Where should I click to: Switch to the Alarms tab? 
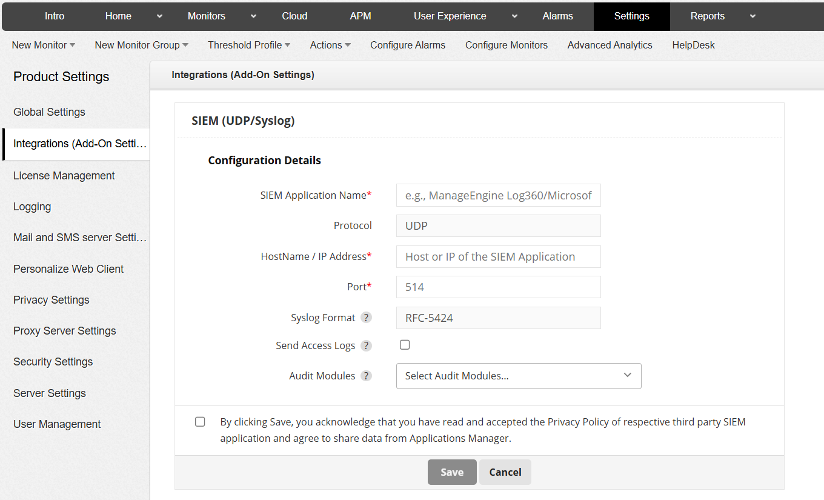pos(557,16)
